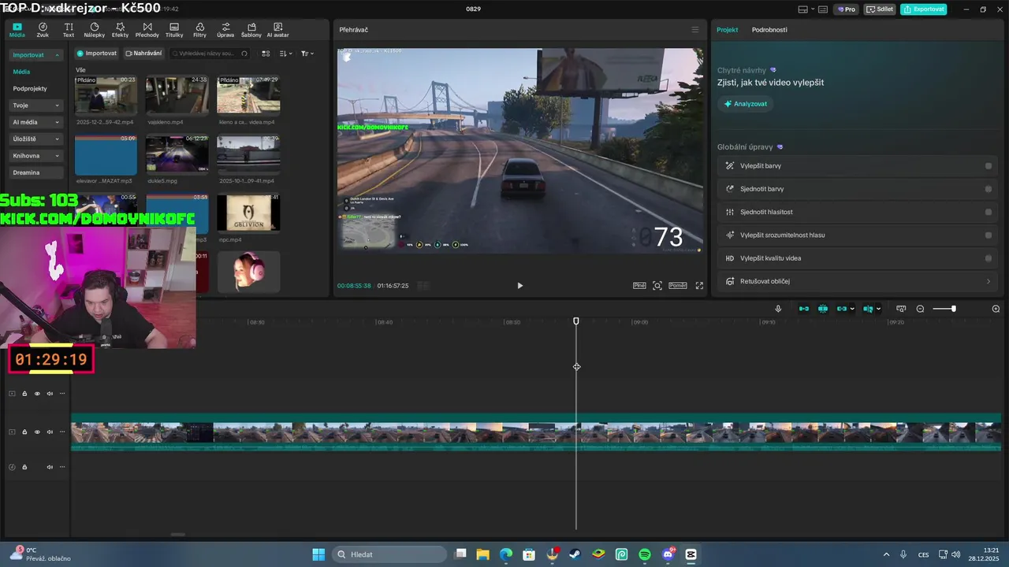Mute the main video track audio

pyautogui.click(x=50, y=432)
